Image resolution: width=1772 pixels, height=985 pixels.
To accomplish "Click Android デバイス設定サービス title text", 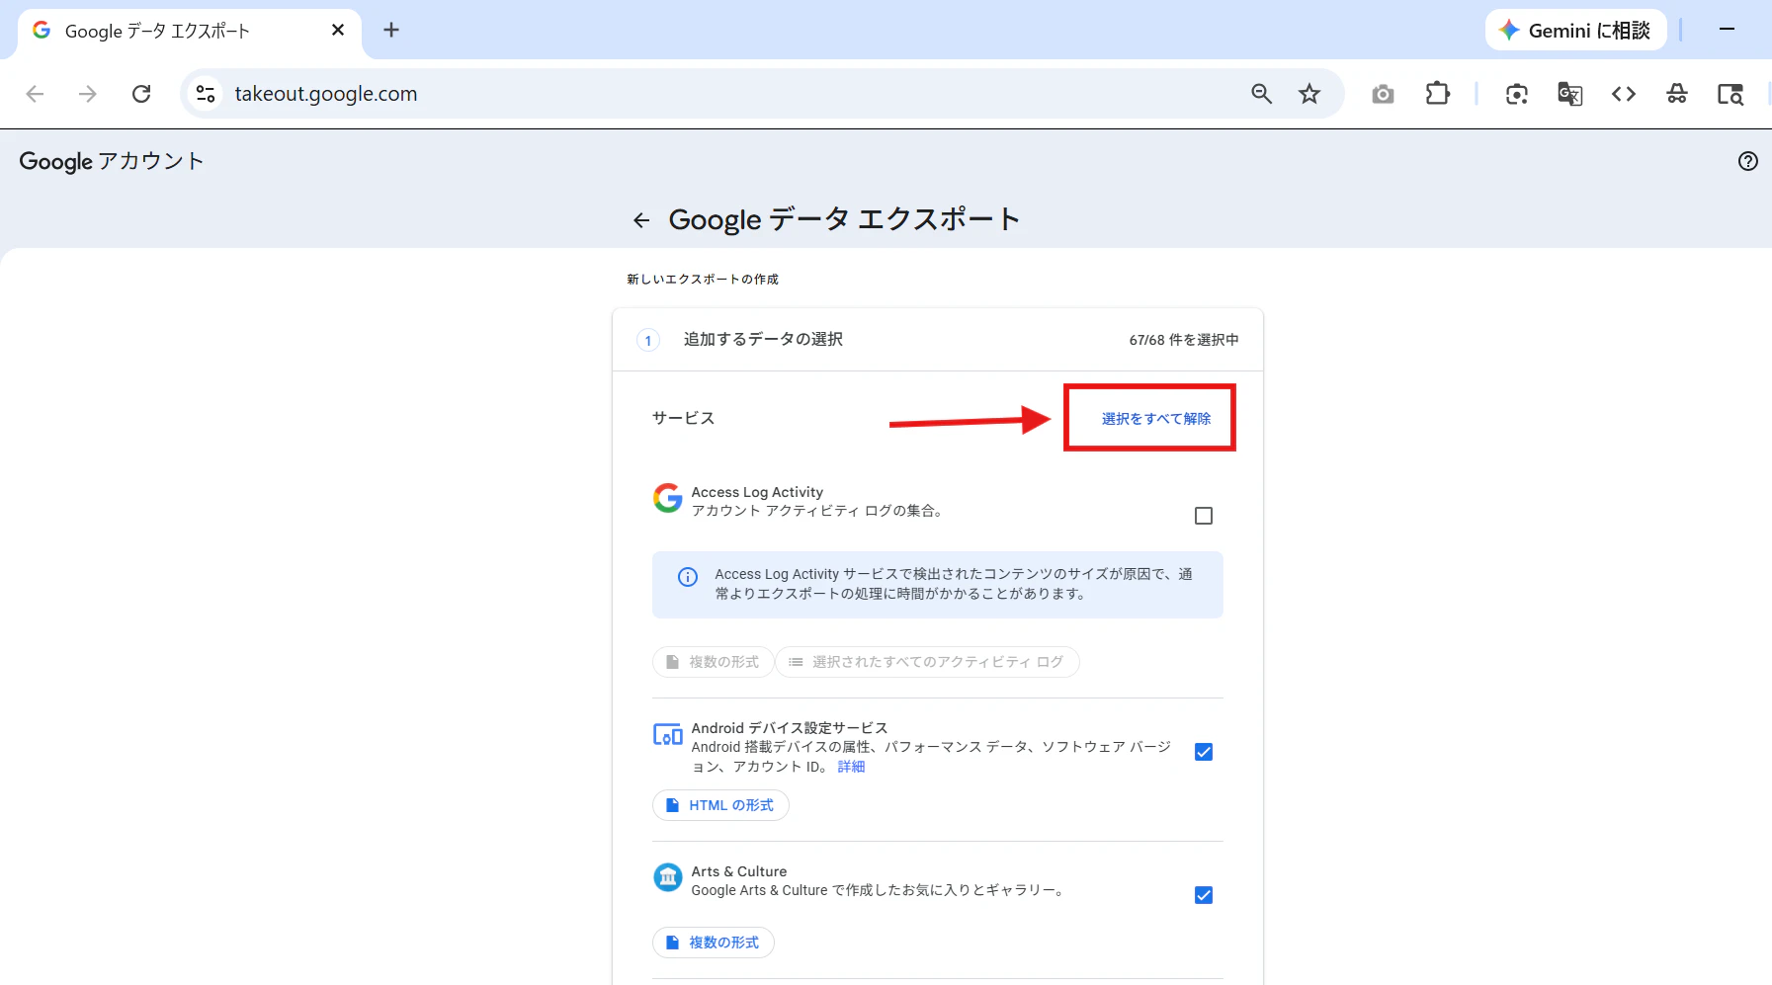I will tap(790, 728).
